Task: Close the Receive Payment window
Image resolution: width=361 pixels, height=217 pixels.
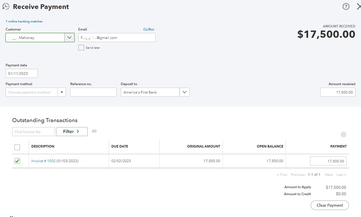Action: tap(358, 6)
